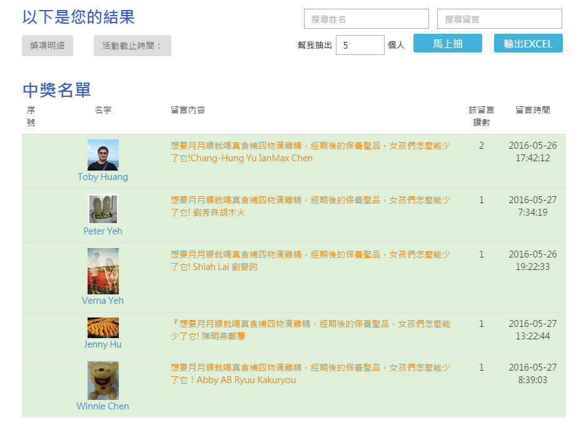The height and width of the screenshot is (430, 586).
Task: Click Winnie Chen's teddy bear avatar
Action: pos(103,381)
